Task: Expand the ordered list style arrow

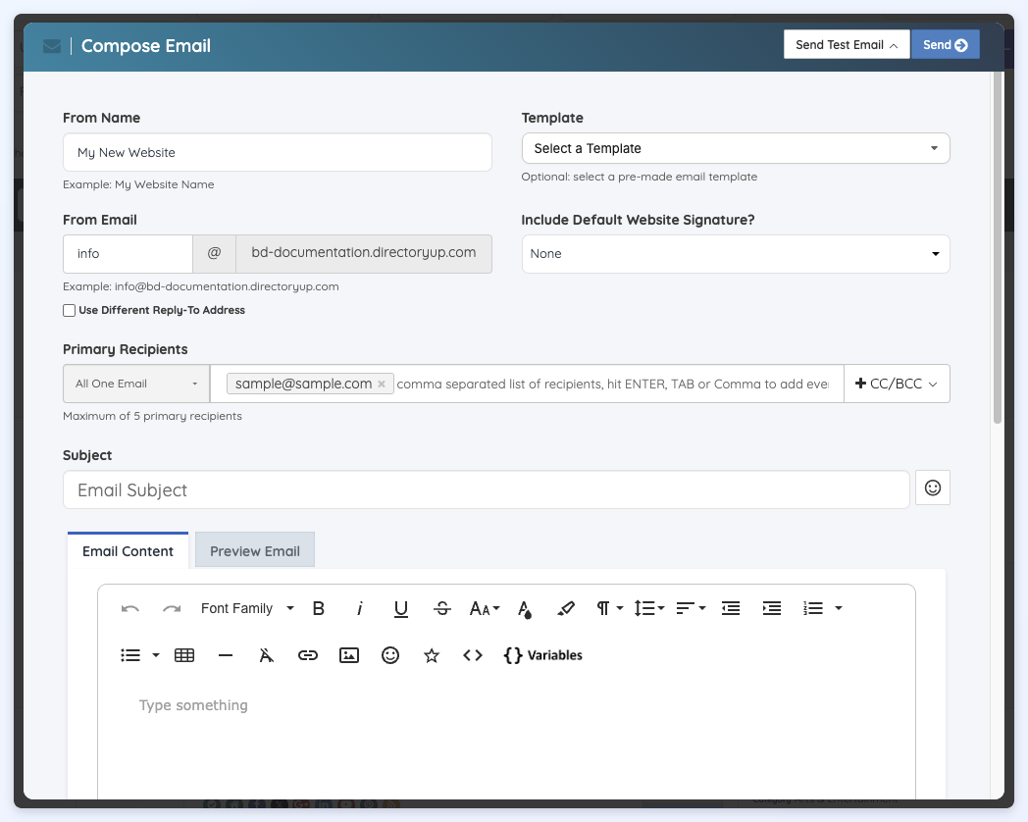Action: click(x=838, y=609)
